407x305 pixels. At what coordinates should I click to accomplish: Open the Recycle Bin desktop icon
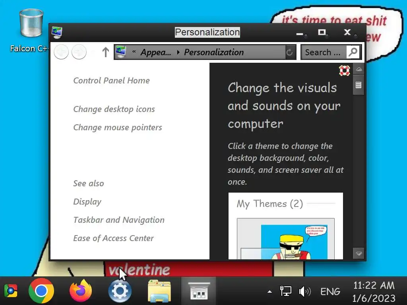pos(31,23)
